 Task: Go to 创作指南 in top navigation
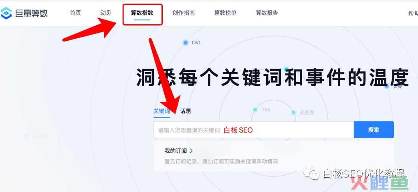point(184,13)
